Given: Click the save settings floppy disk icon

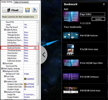Looking at the screenshot, I should [27, 10].
